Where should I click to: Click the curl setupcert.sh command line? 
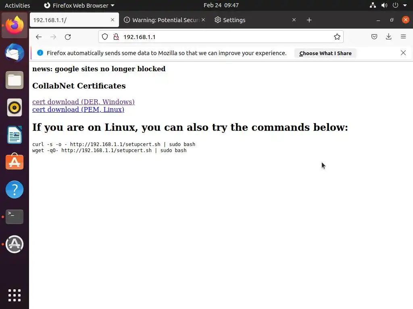point(114,144)
